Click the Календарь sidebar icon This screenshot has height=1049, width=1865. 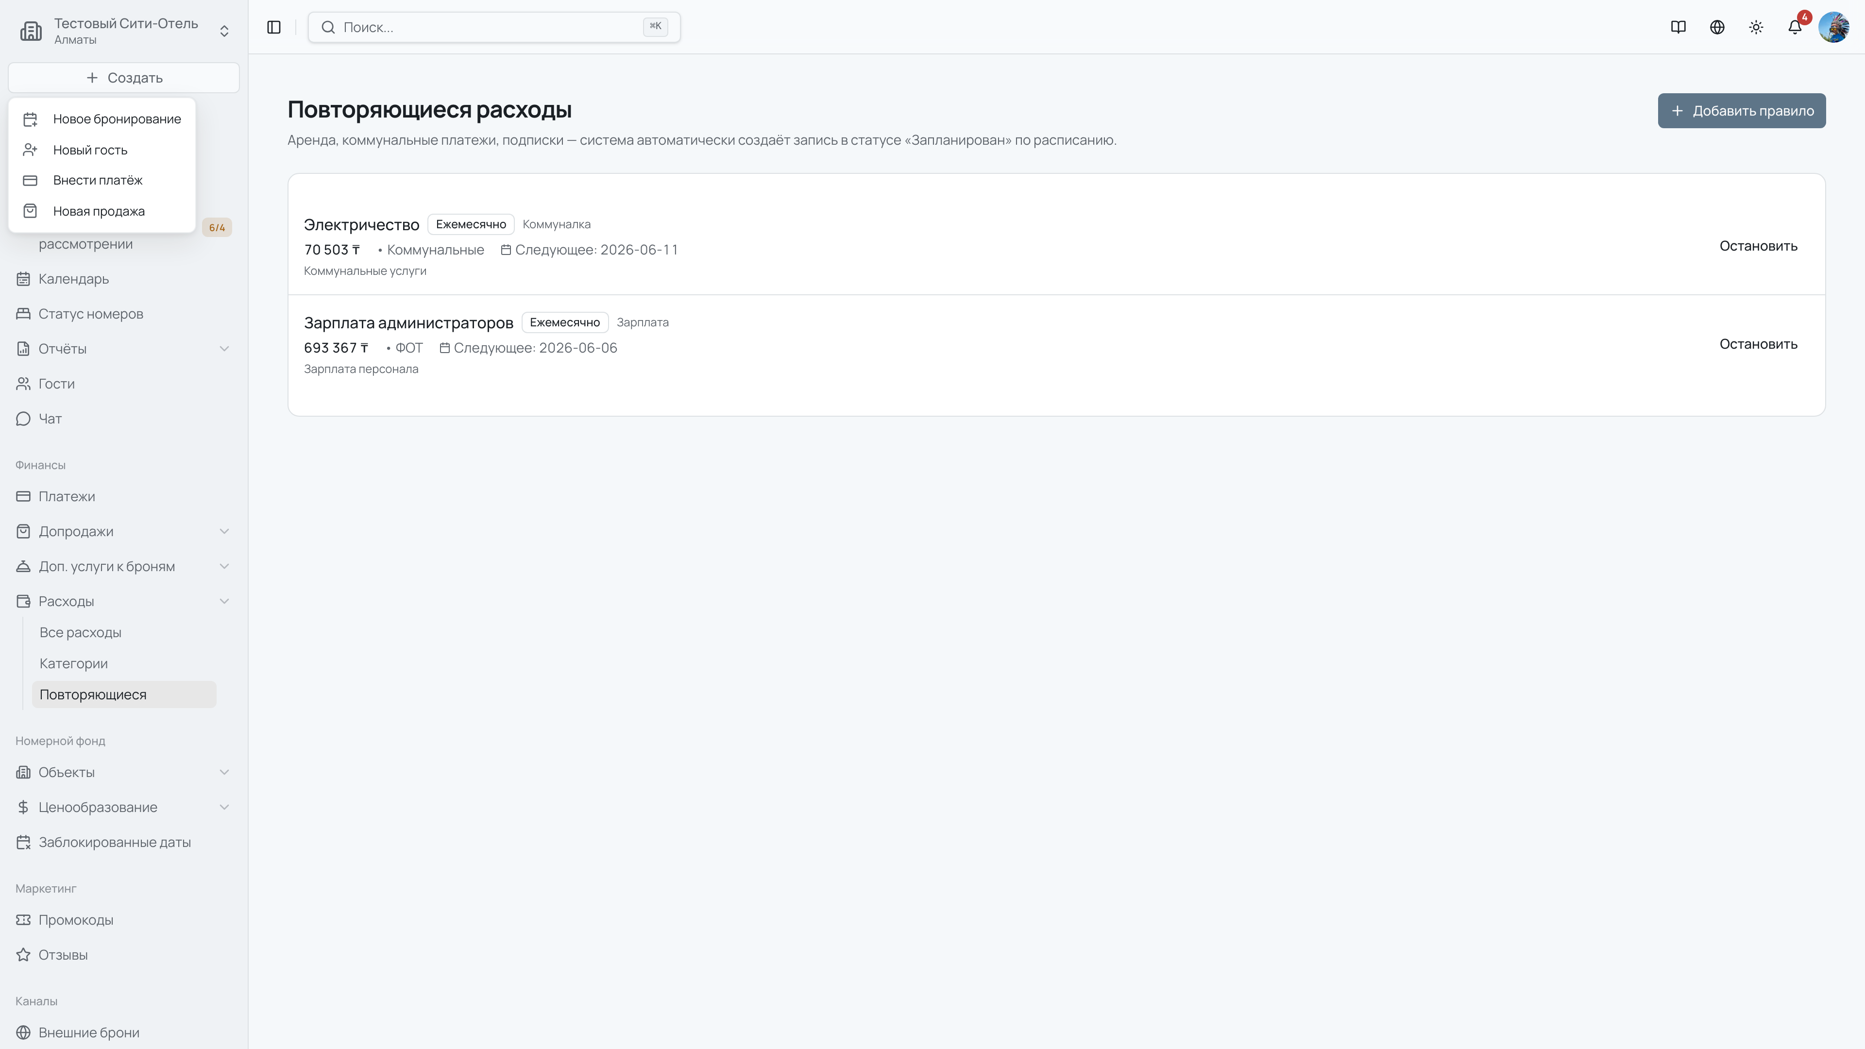[x=23, y=279]
